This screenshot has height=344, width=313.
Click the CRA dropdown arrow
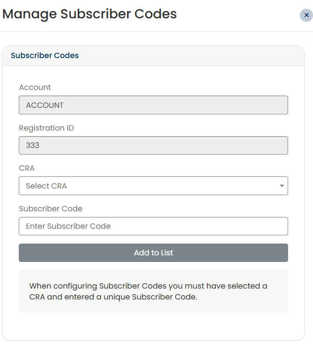(282, 186)
